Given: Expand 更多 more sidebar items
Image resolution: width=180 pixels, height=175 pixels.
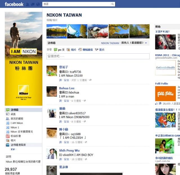Looking at the screenshot, I should tap(13, 149).
